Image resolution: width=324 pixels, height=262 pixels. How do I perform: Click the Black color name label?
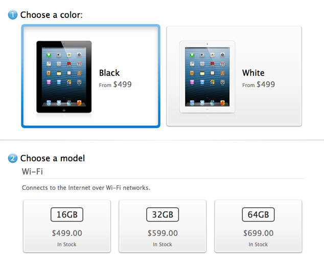click(109, 73)
